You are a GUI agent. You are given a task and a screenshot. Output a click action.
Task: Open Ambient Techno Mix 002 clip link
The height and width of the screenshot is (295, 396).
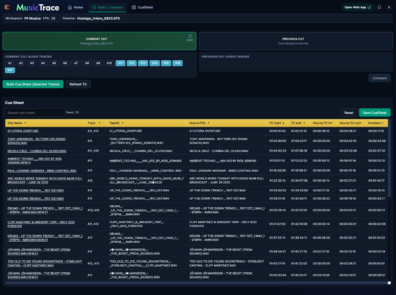click(x=34, y=160)
